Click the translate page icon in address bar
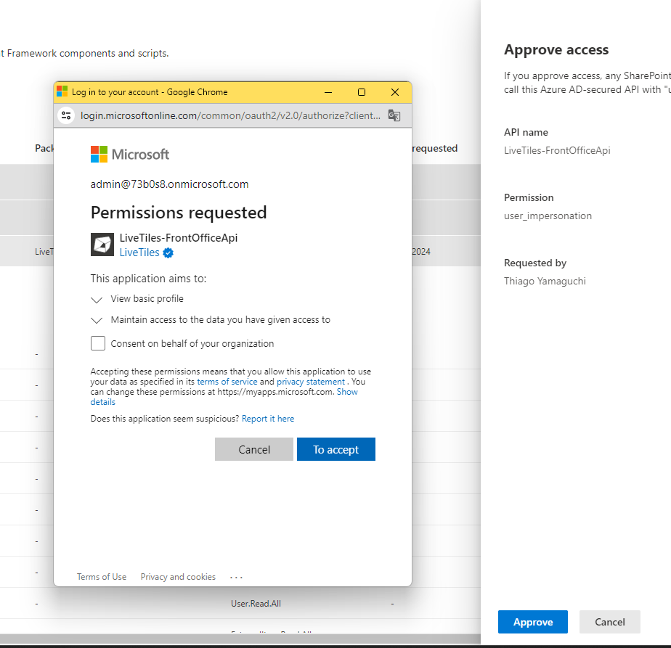The image size is (671, 648). tap(394, 115)
